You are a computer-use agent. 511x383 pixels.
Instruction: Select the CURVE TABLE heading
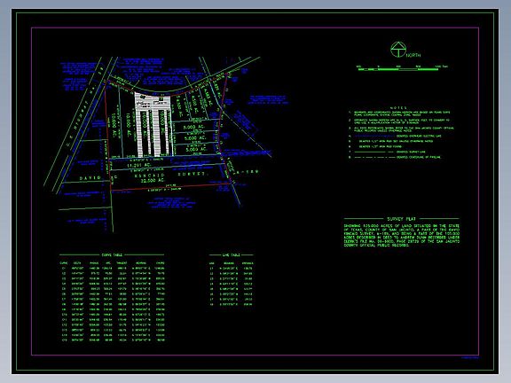[112, 255]
